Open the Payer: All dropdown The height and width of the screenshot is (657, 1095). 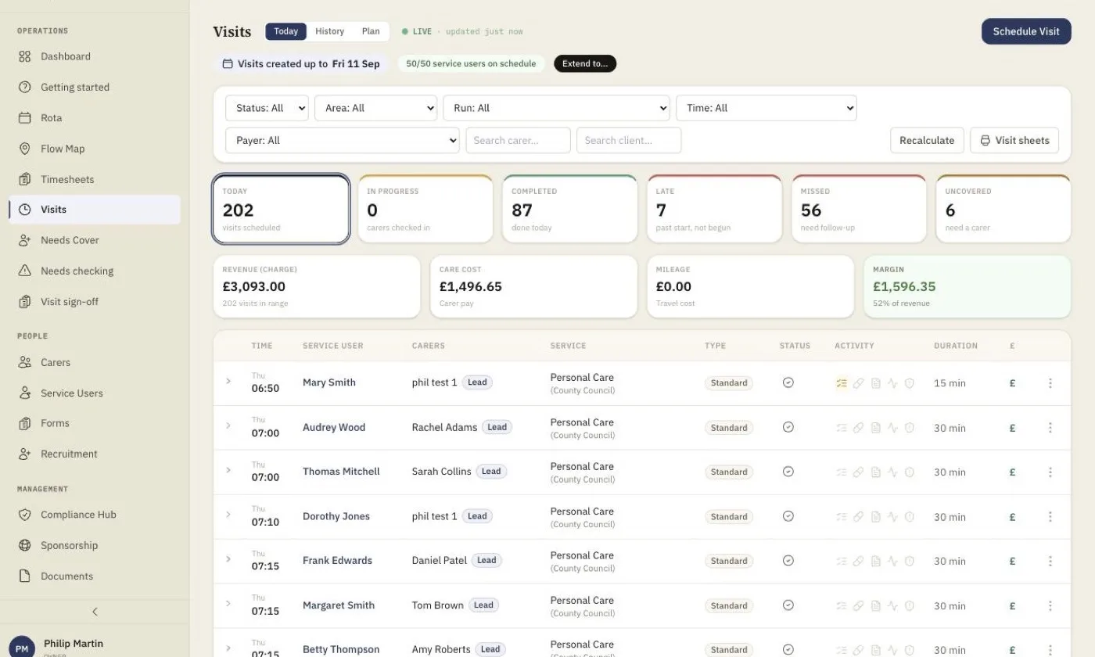point(343,141)
